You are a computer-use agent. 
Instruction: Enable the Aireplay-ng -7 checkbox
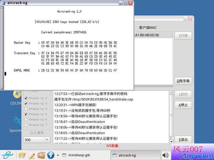26,125
